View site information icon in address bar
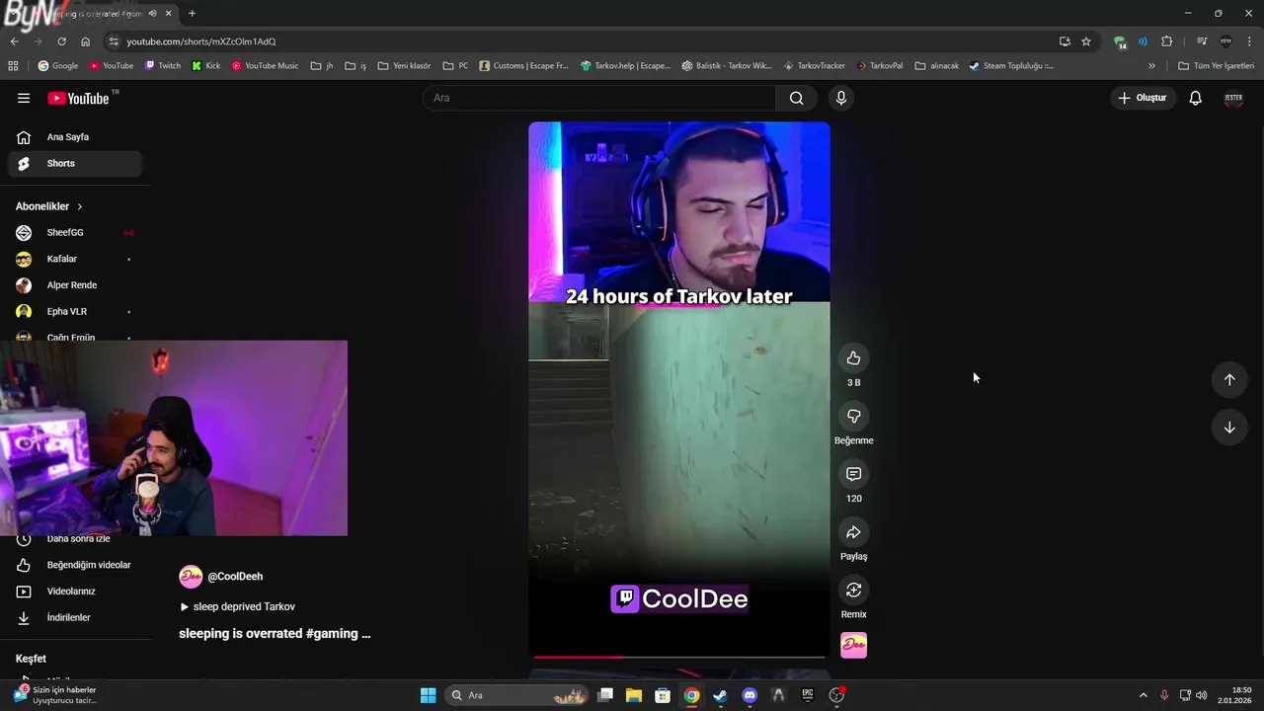1264x711 pixels. 114,41
